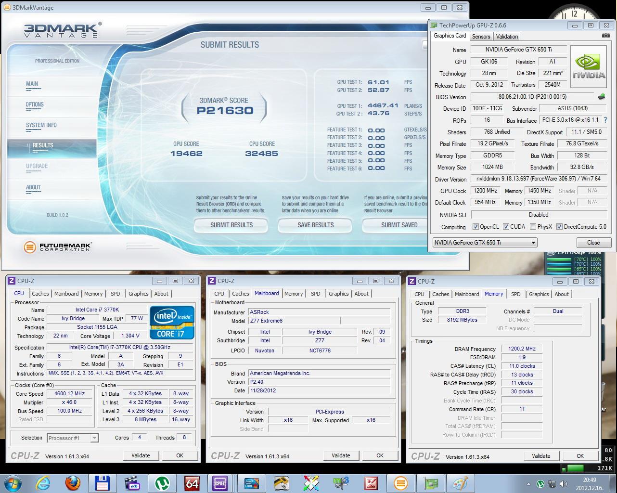Select RESULTS in 3DMark sidebar

point(43,145)
